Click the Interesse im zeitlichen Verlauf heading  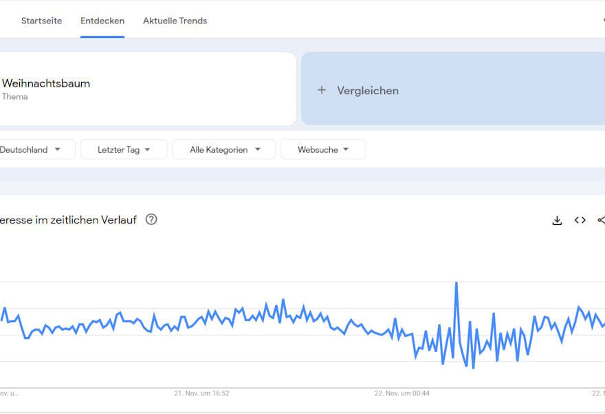[69, 219]
